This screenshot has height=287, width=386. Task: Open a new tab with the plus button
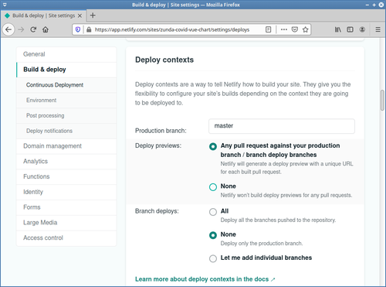[x=93, y=15]
